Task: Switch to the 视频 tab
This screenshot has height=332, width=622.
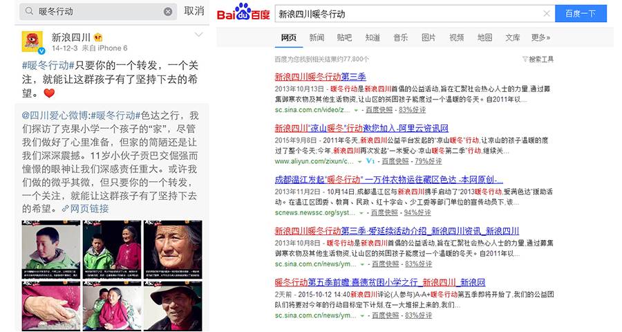Action: [457, 38]
